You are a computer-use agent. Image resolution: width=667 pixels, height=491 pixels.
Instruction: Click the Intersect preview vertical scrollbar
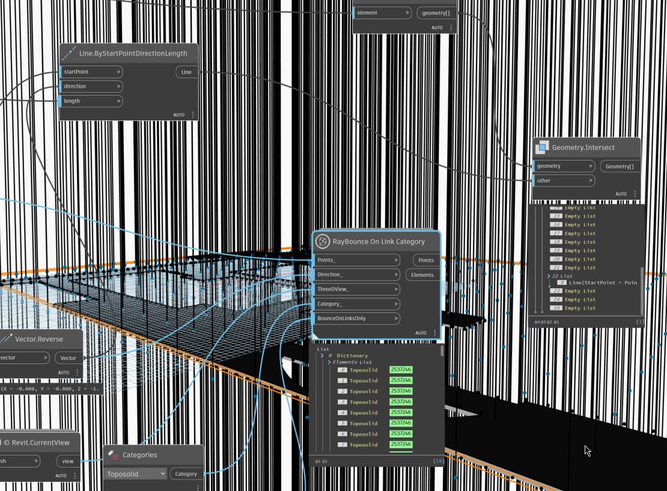pos(642,291)
